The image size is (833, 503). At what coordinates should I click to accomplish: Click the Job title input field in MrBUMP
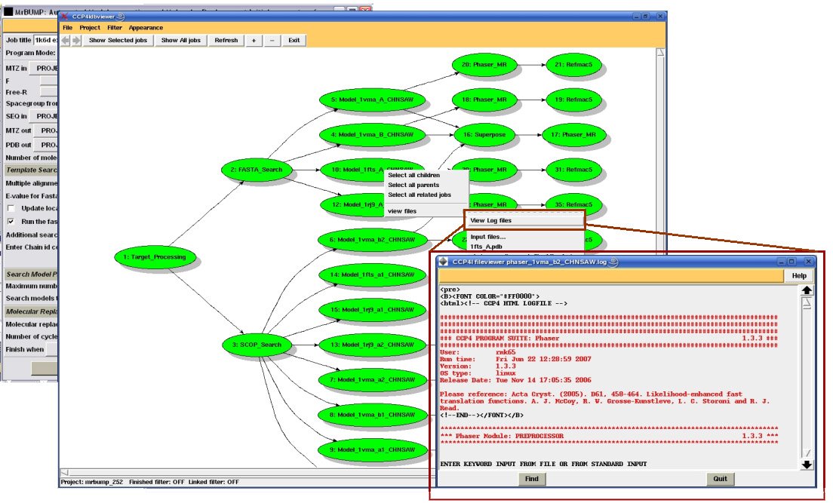coord(46,40)
